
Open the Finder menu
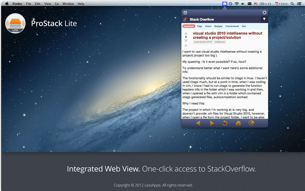click(x=17, y=4)
